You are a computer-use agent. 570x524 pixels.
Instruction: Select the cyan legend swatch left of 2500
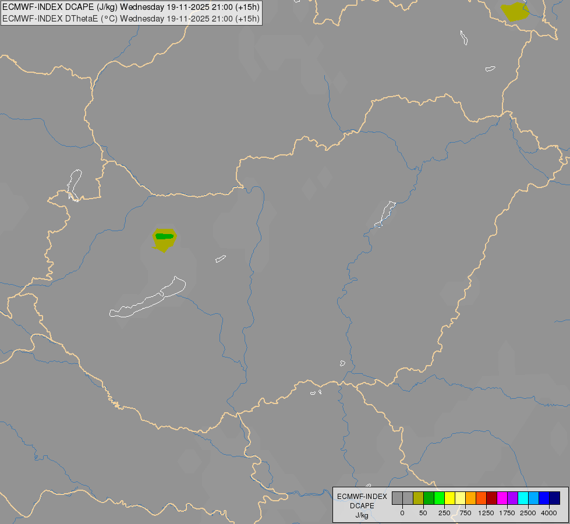[x=523, y=498]
